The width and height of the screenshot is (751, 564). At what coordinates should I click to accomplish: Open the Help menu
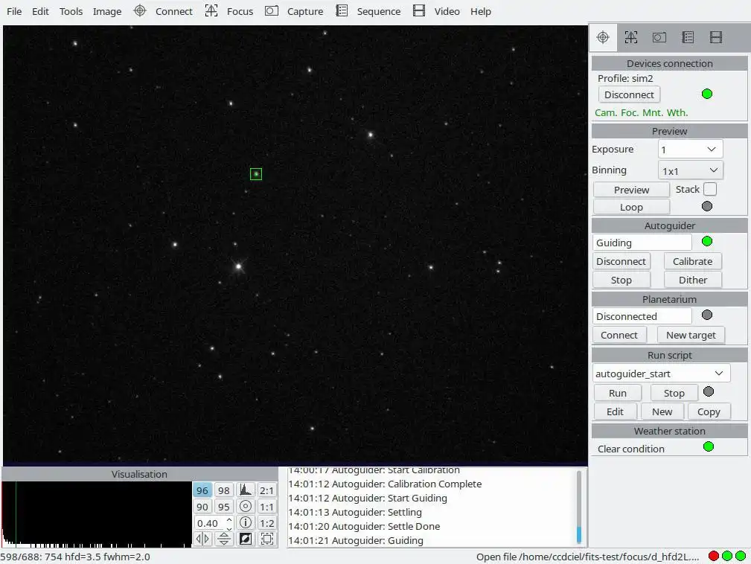coord(480,11)
